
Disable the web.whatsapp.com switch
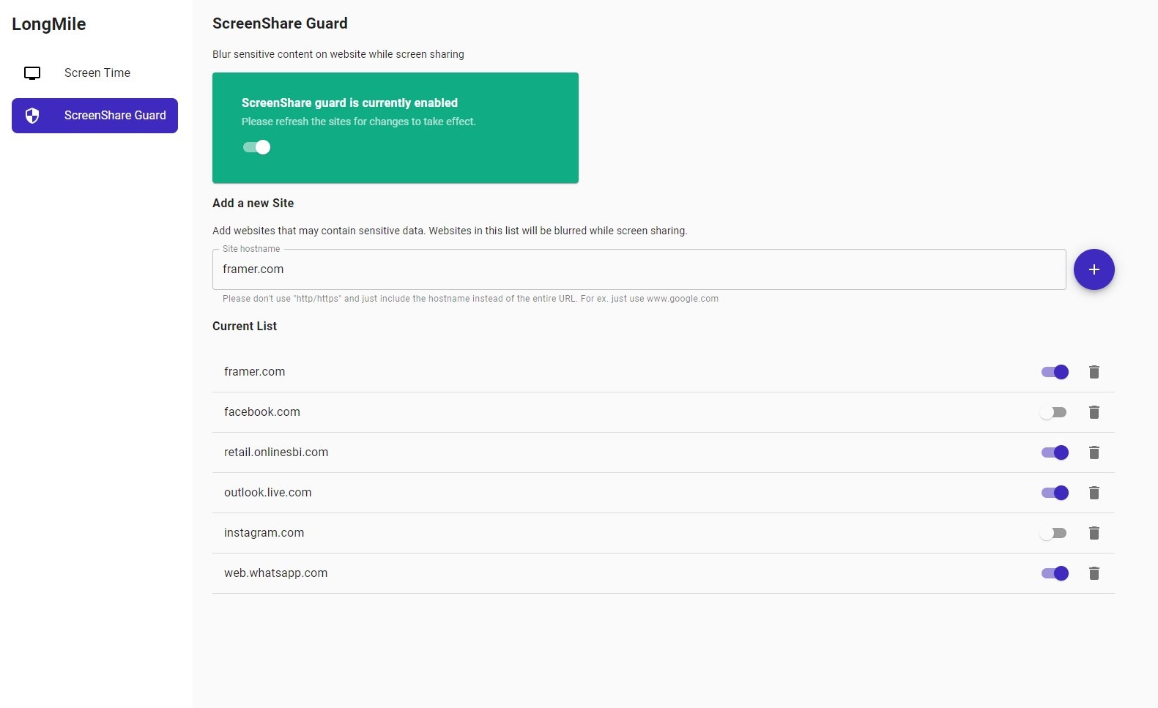[x=1055, y=573]
